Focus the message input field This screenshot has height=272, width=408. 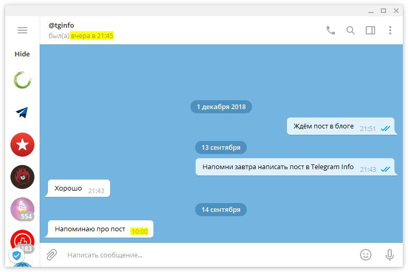pos(208,255)
